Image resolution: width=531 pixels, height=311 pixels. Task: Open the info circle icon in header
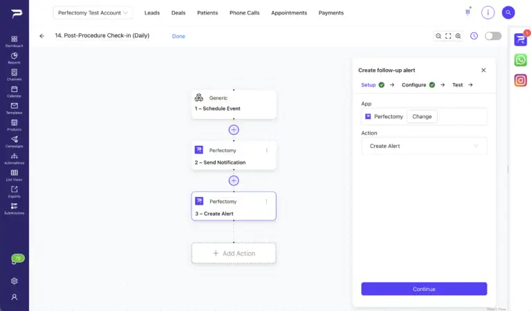(488, 12)
